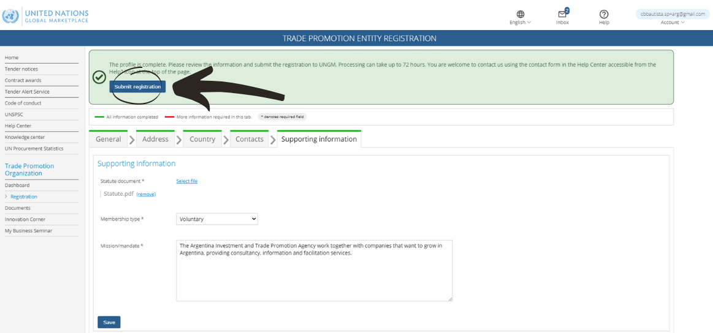Switch to the Country tab
The image size is (713, 333).
[x=202, y=139]
